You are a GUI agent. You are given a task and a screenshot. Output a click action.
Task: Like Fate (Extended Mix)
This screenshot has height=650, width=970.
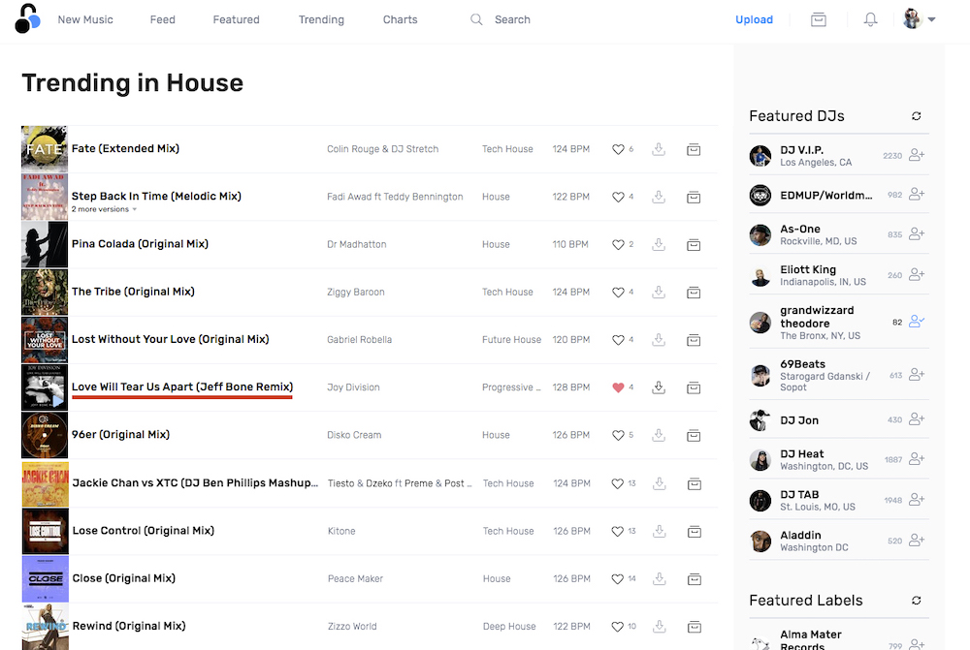point(617,149)
